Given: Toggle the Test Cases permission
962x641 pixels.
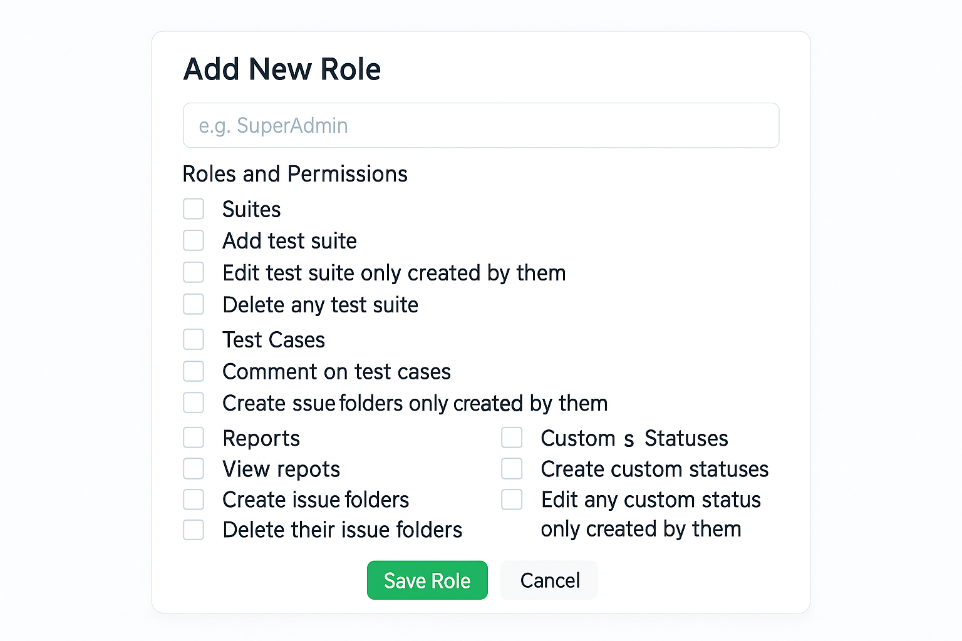Looking at the screenshot, I should point(194,339).
